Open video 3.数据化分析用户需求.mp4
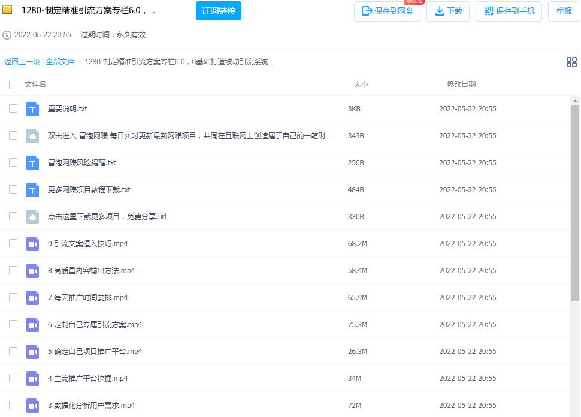 (x=91, y=406)
